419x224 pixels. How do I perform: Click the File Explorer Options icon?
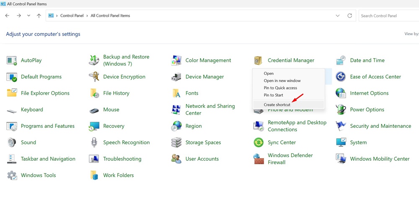(12, 93)
